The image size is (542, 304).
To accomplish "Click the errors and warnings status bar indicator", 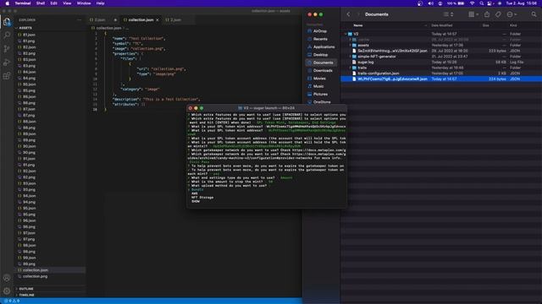I will 12,301.
